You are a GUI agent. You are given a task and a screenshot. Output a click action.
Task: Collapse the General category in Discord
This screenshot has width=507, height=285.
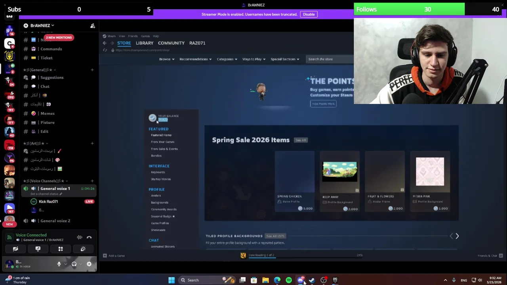point(40,70)
